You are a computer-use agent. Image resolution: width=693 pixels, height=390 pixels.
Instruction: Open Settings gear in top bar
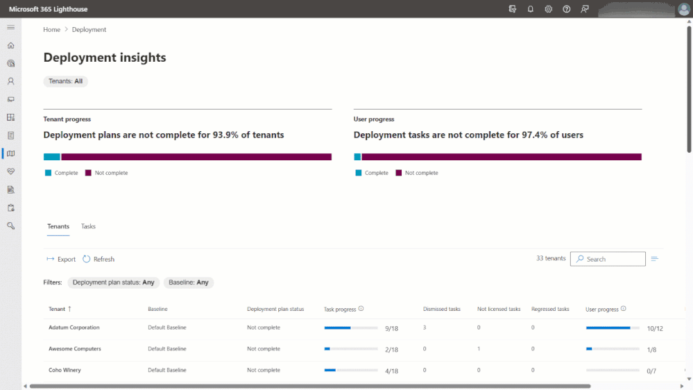point(549,9)
